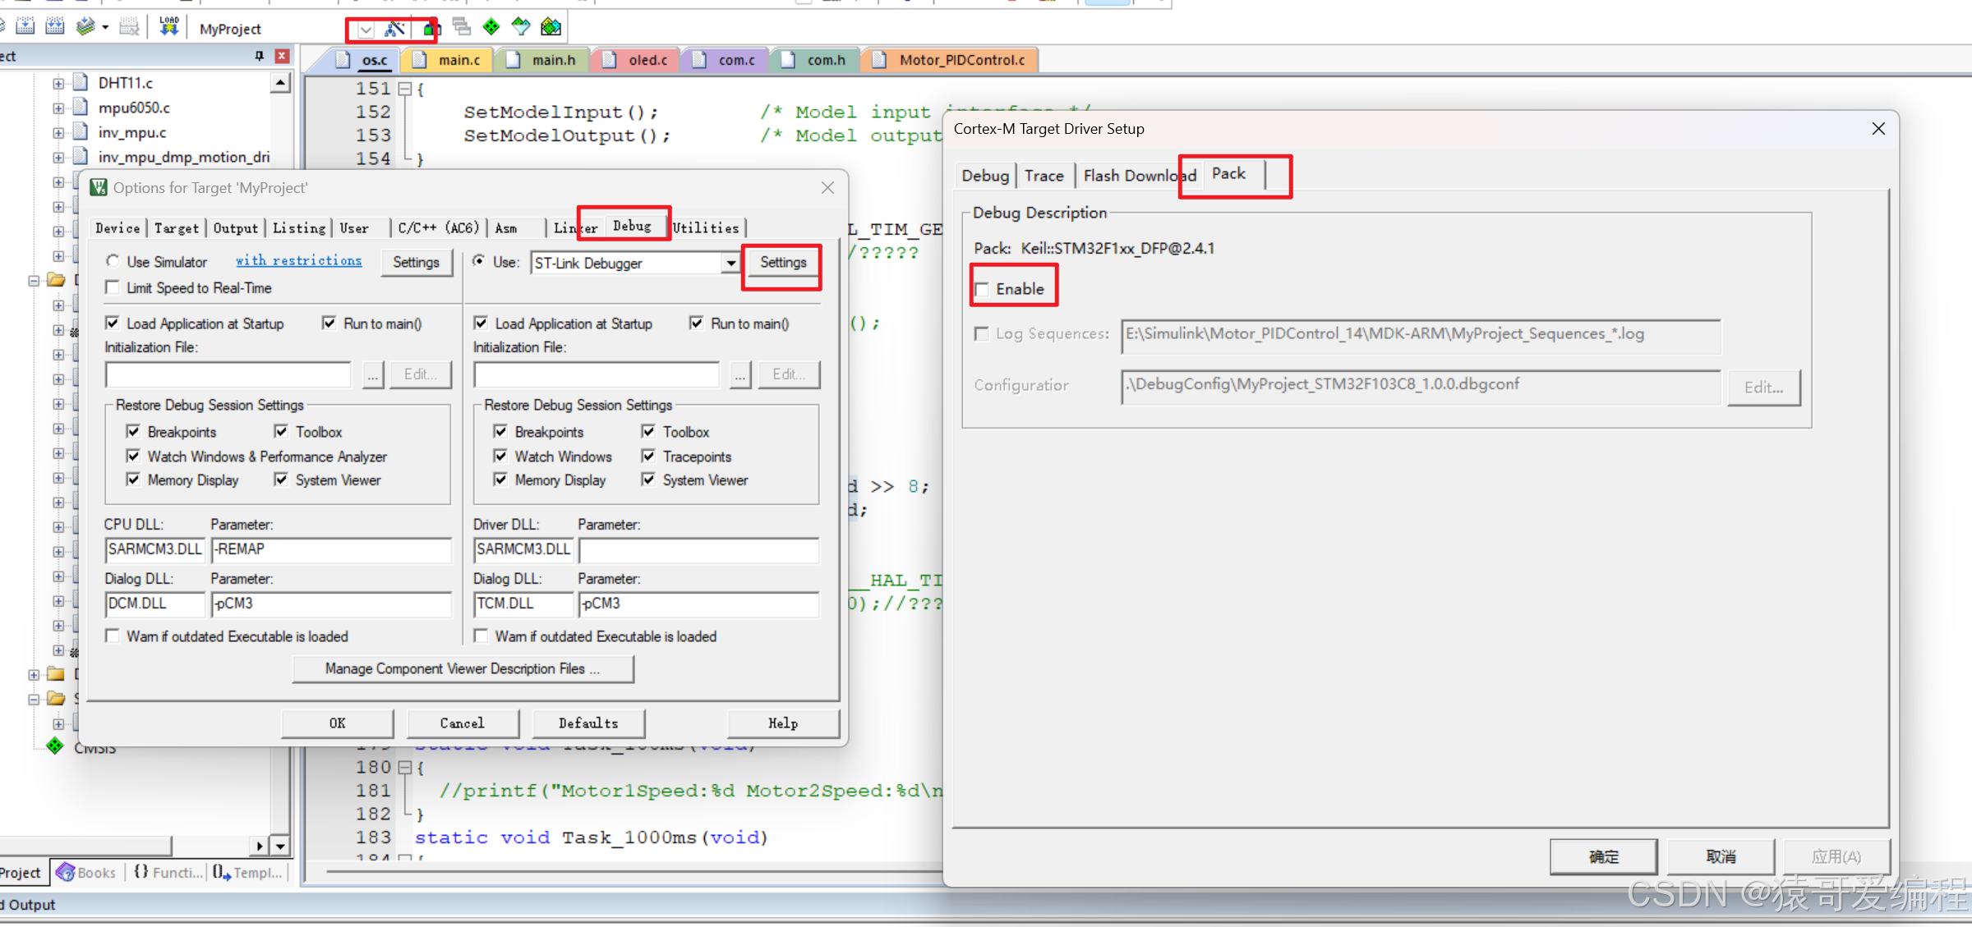Open the Manage Run-Time Environment green diamond icon
The width and height of the screenshot is (1972, 927).
491,27
